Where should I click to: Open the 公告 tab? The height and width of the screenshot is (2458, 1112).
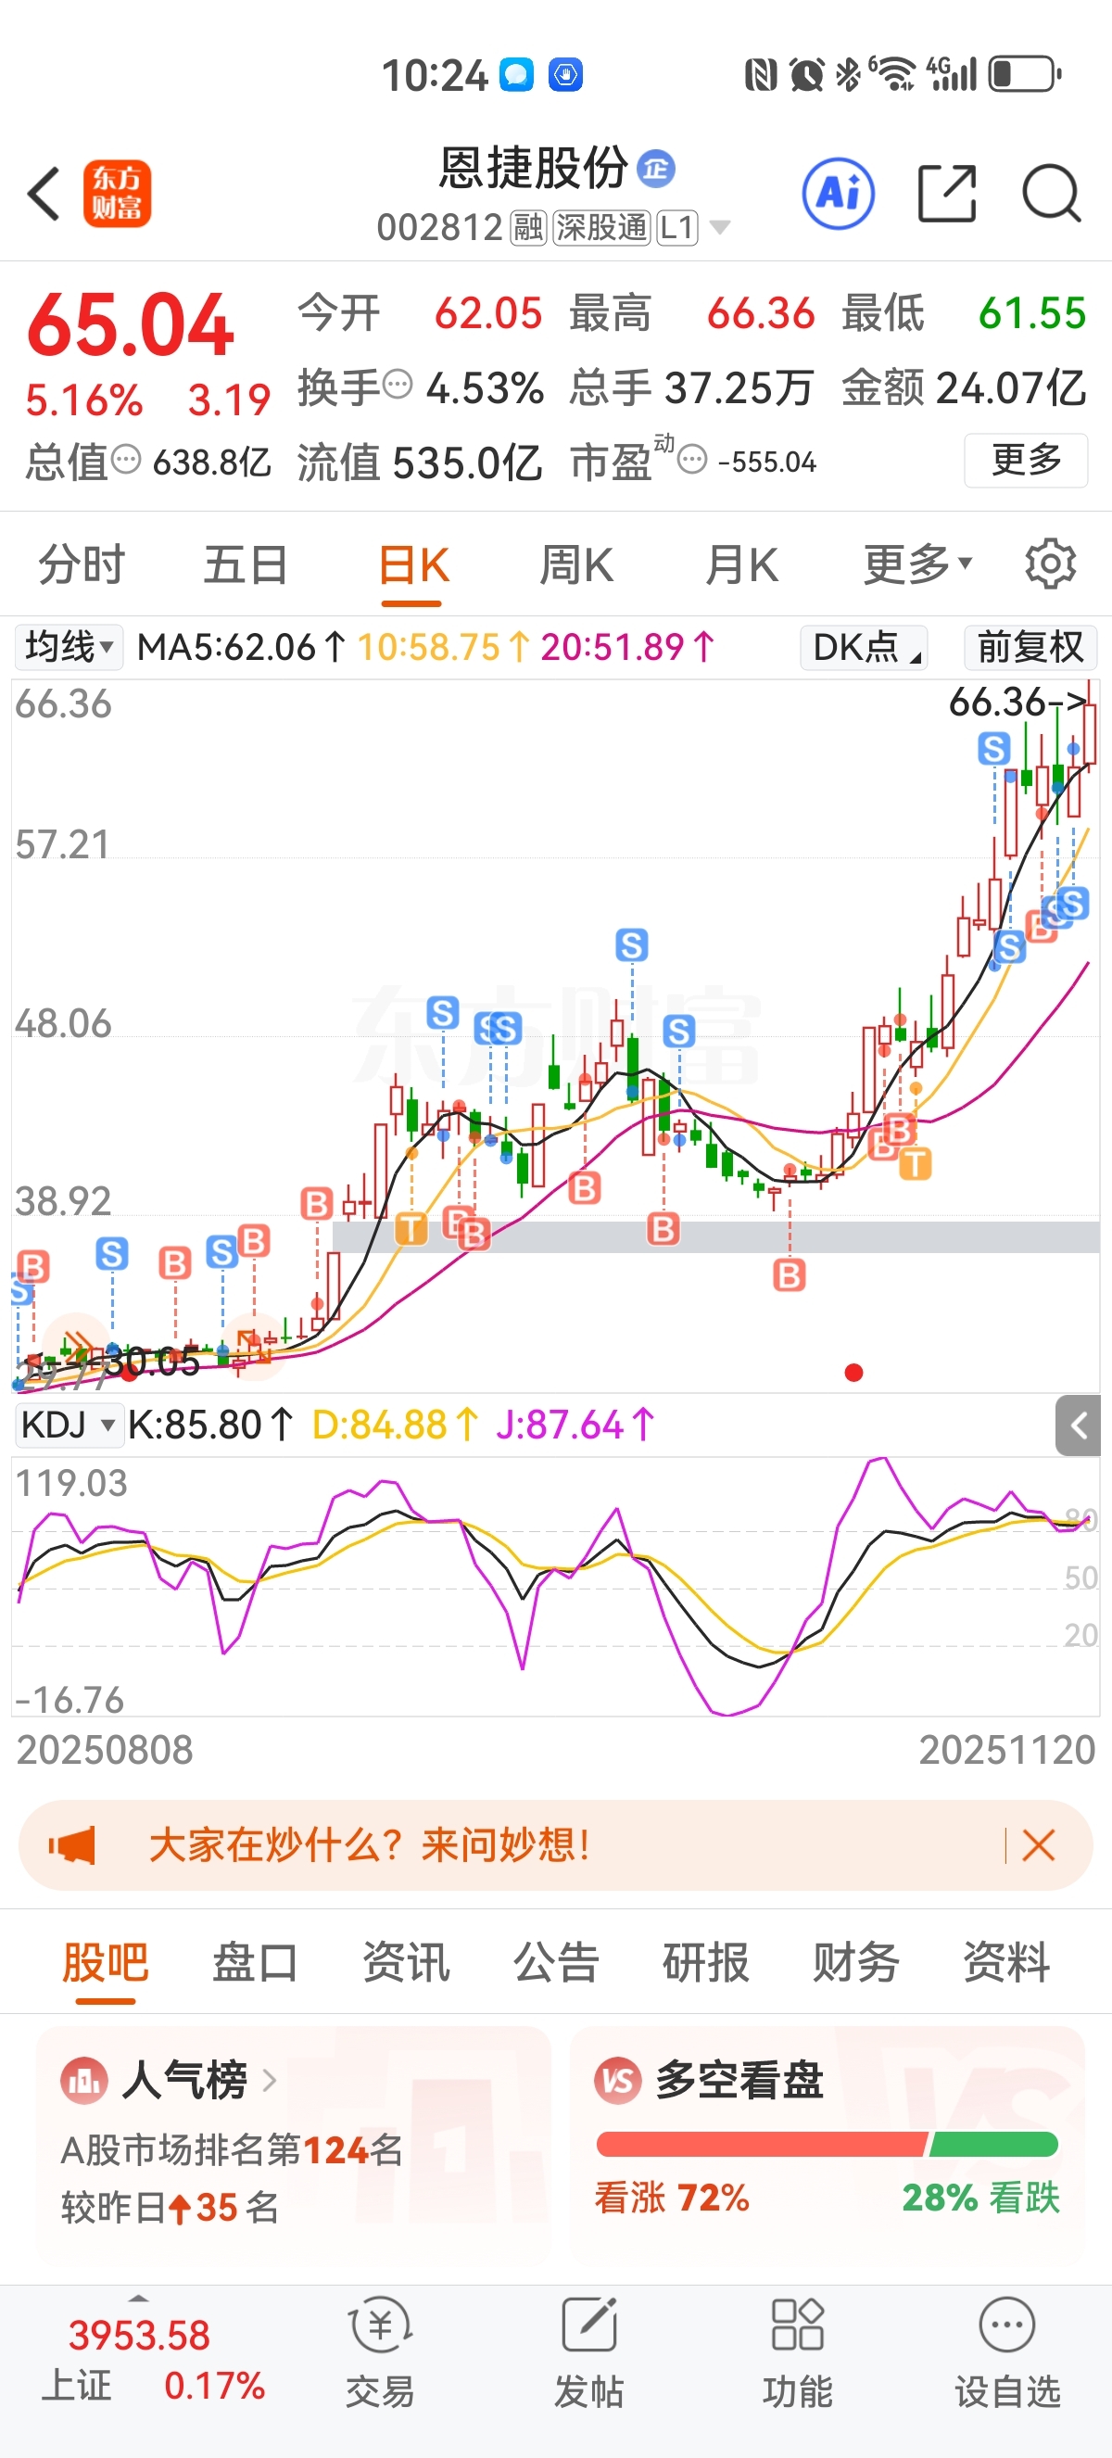coord(556,1962)
